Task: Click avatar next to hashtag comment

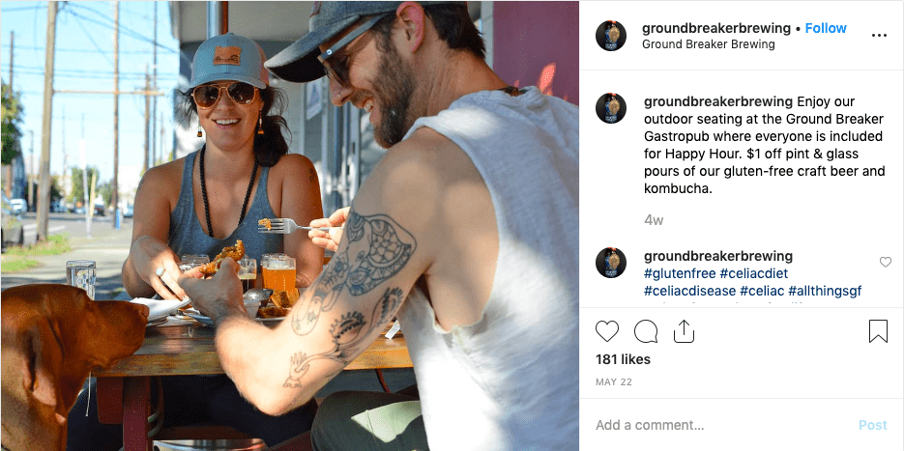Action: [611, 263]
